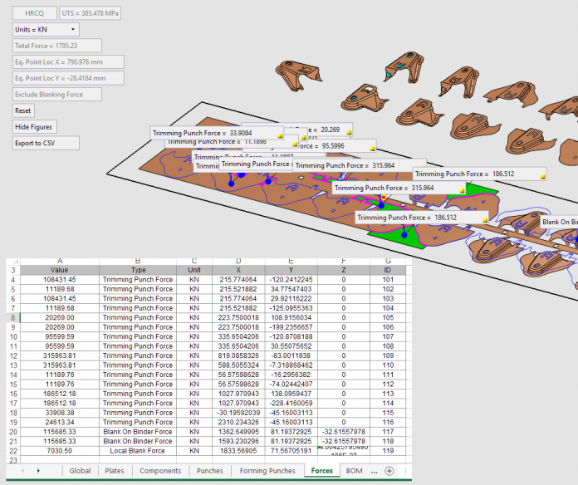Click yellow pin on 95.5996 force label
This screenshot has width=578, height=485.
coord(372,147)
